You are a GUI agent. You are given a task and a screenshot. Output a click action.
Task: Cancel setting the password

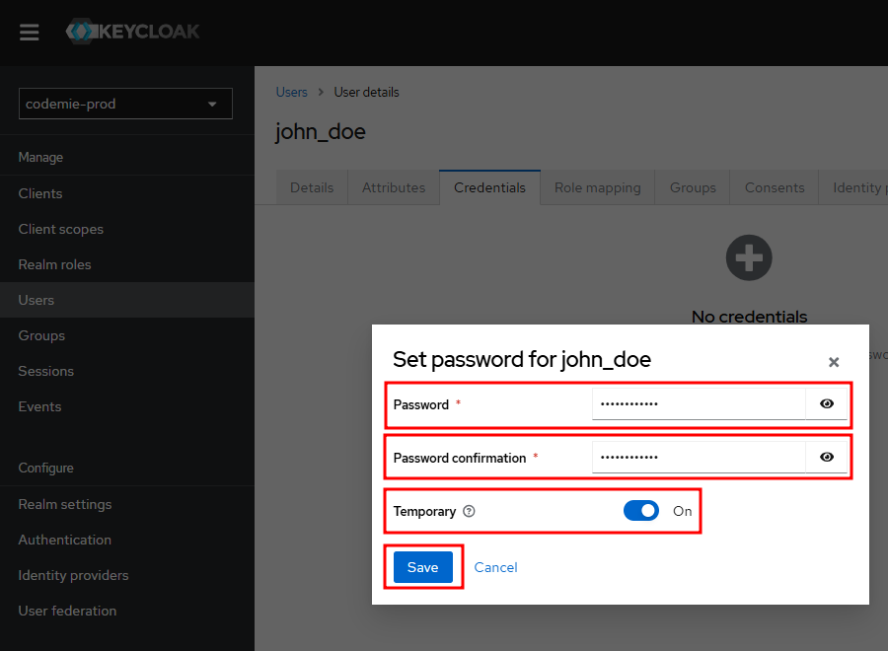coord(495,567)
